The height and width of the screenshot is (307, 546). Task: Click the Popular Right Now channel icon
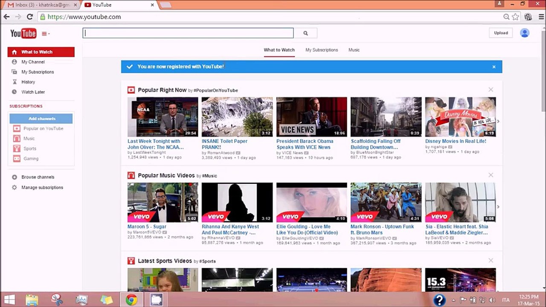pos(131,90)
